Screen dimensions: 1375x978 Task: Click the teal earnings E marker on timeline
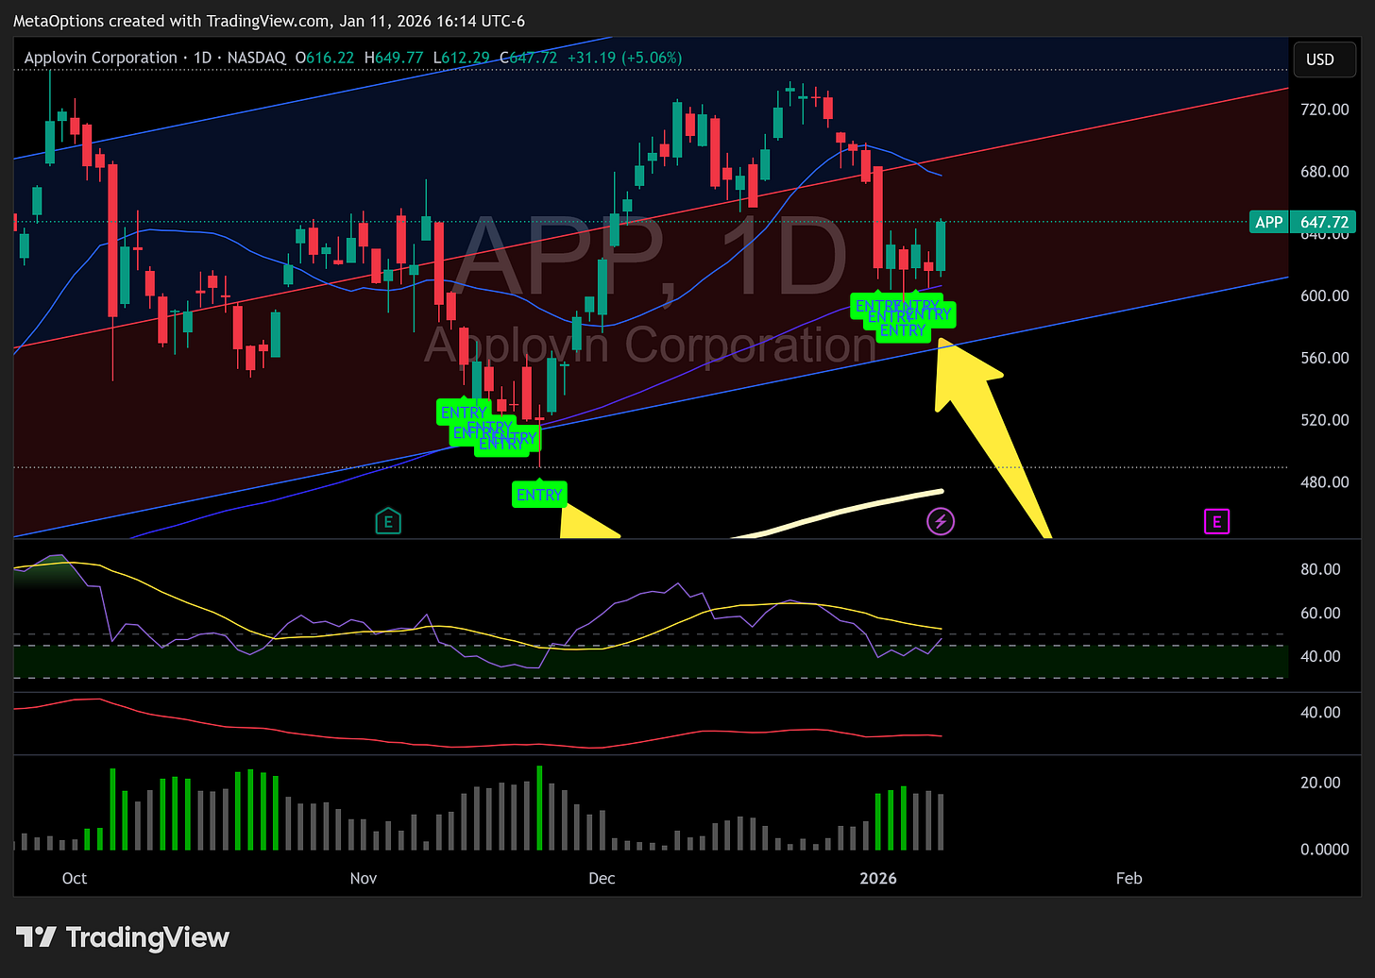click(x=388, y=520)
